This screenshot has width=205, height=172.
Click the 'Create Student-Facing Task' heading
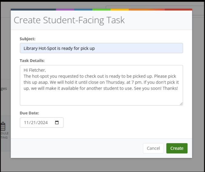click(69, 20)
